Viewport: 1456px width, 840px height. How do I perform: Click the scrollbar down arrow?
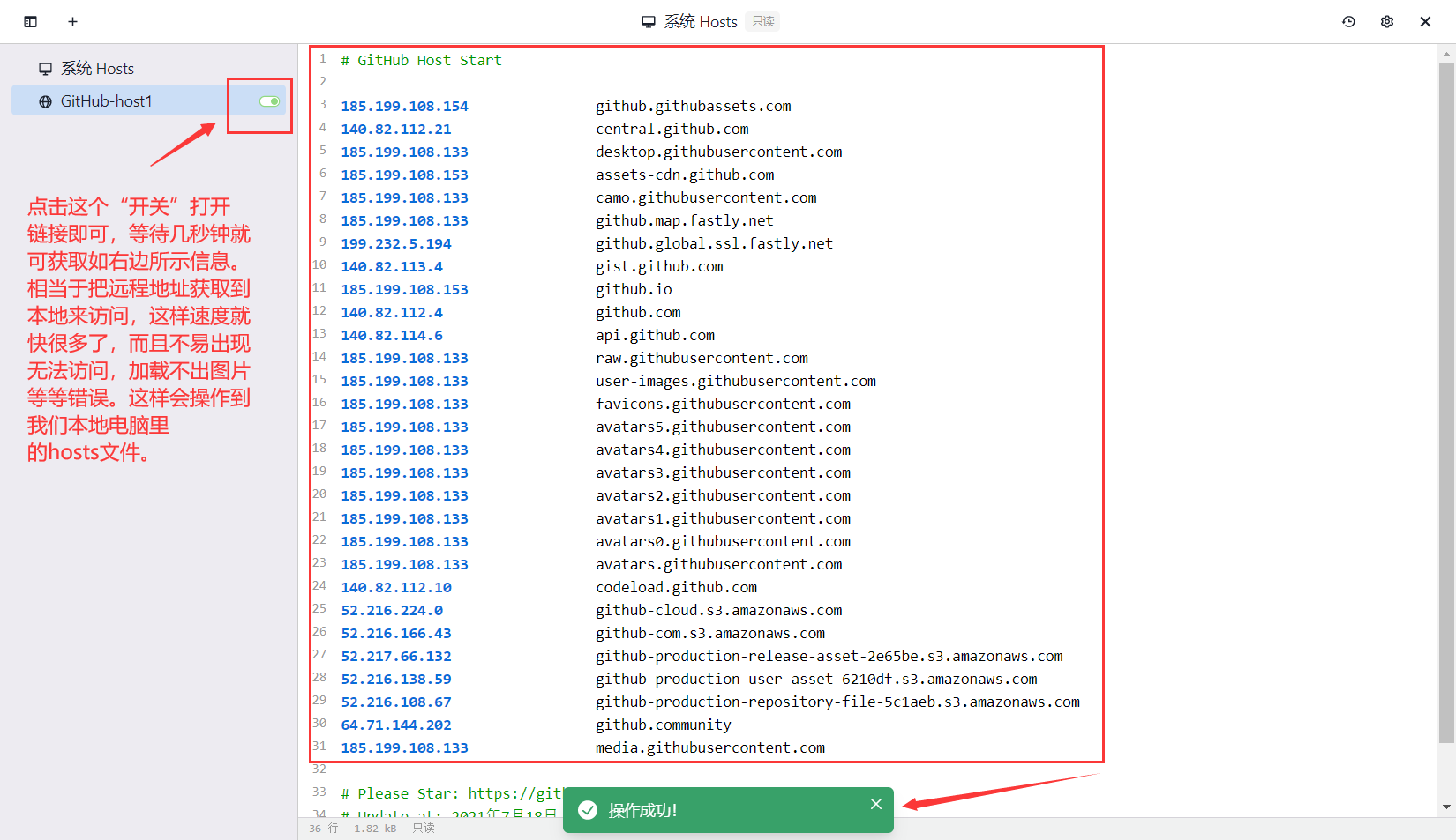click(1446, 807)
